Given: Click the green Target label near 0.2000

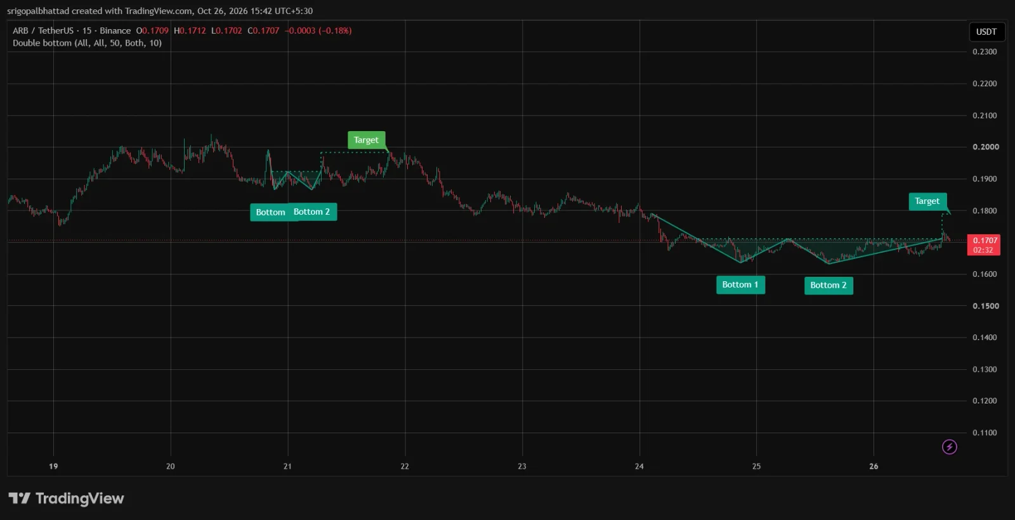Looking at the screenshot, I should pos(366,140).
